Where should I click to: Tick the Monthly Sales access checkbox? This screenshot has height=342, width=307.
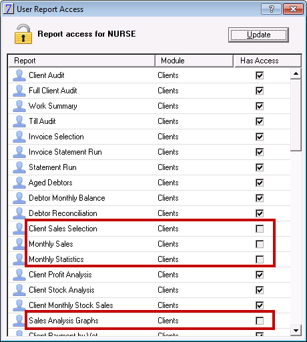[x=260, y=244]
